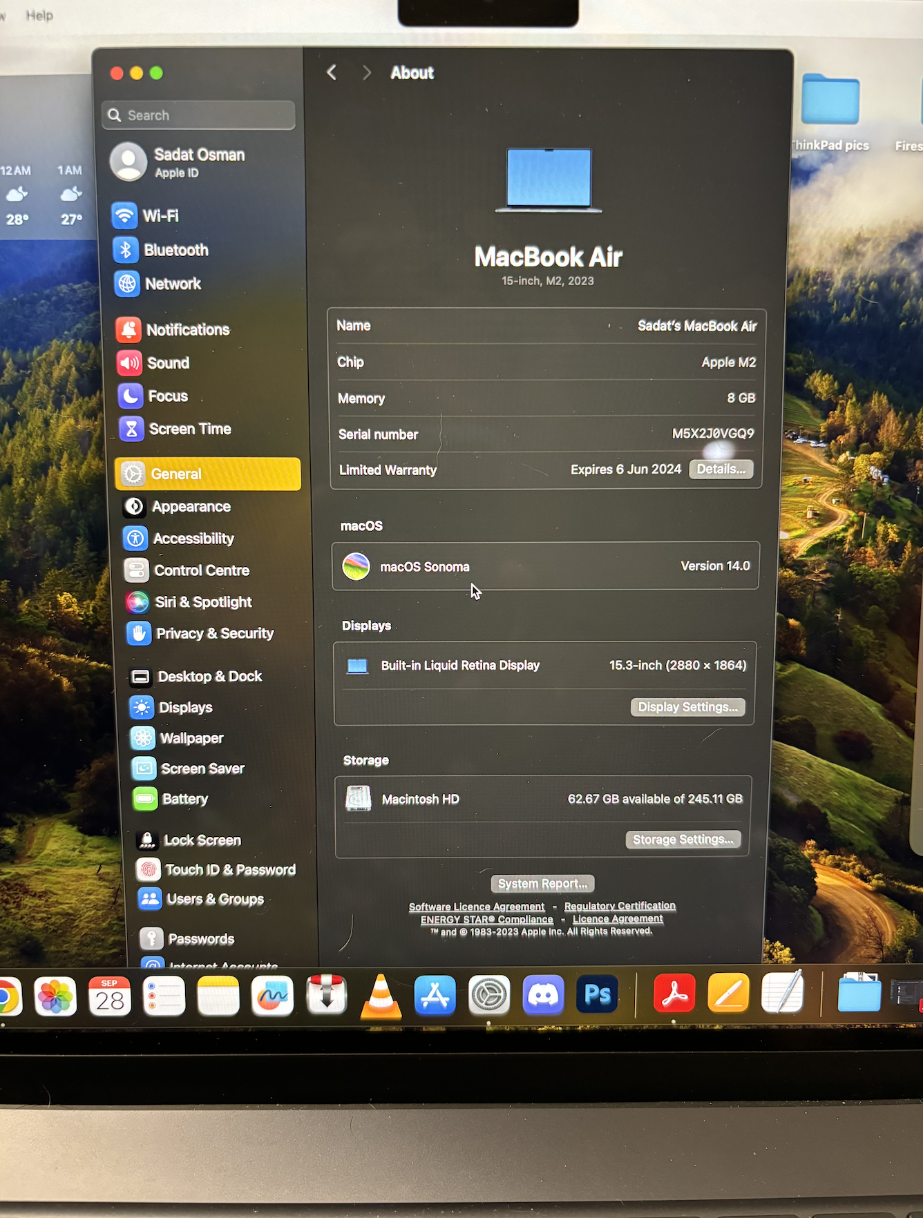This screenshot has height=1218, width=923.
Task: Open Privacy & Security settings
Action: 200,634
